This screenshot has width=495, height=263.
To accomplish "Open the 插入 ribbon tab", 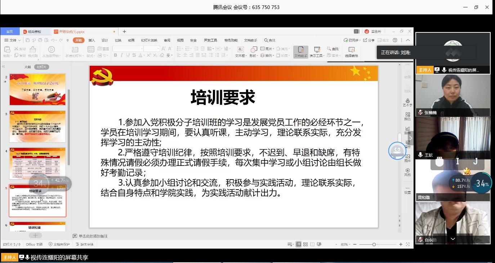I will click(92, 40).
